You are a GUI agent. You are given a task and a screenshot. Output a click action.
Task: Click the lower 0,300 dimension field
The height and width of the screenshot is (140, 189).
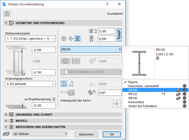[106, 39]
